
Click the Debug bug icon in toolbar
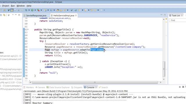coord(26,10)
